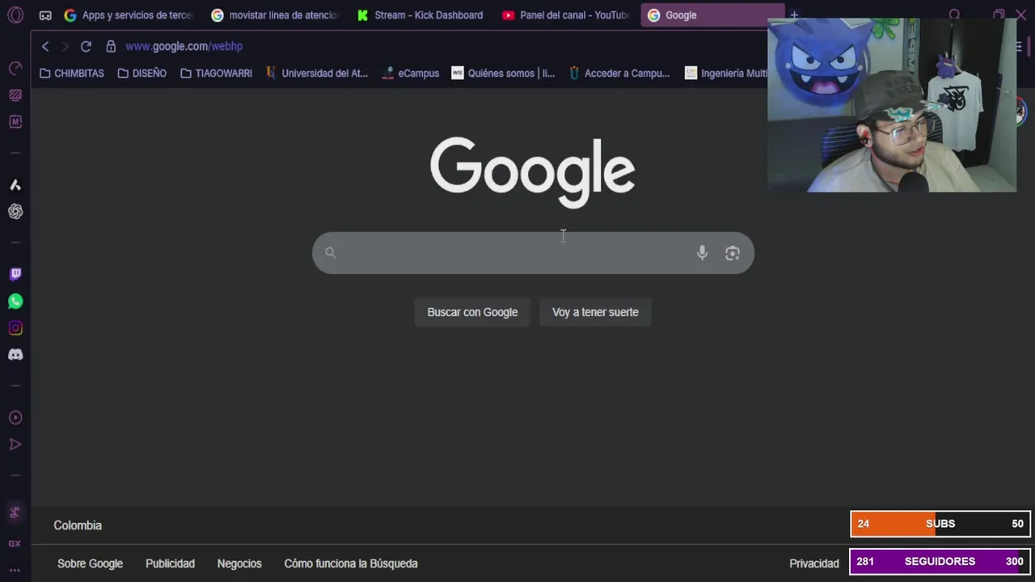This screenshot has width=1035, height=582.
Task: Open sidebar three-dots setup menu
Action: point(15,571)
